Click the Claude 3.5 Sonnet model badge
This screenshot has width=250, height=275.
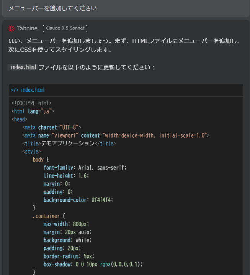tap(65, 28)
